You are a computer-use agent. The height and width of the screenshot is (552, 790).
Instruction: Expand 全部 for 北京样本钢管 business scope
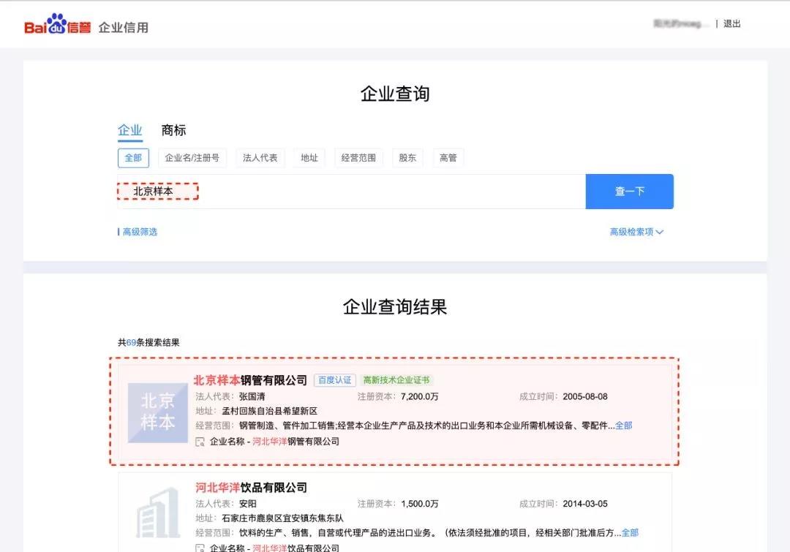tap(623, 426)
